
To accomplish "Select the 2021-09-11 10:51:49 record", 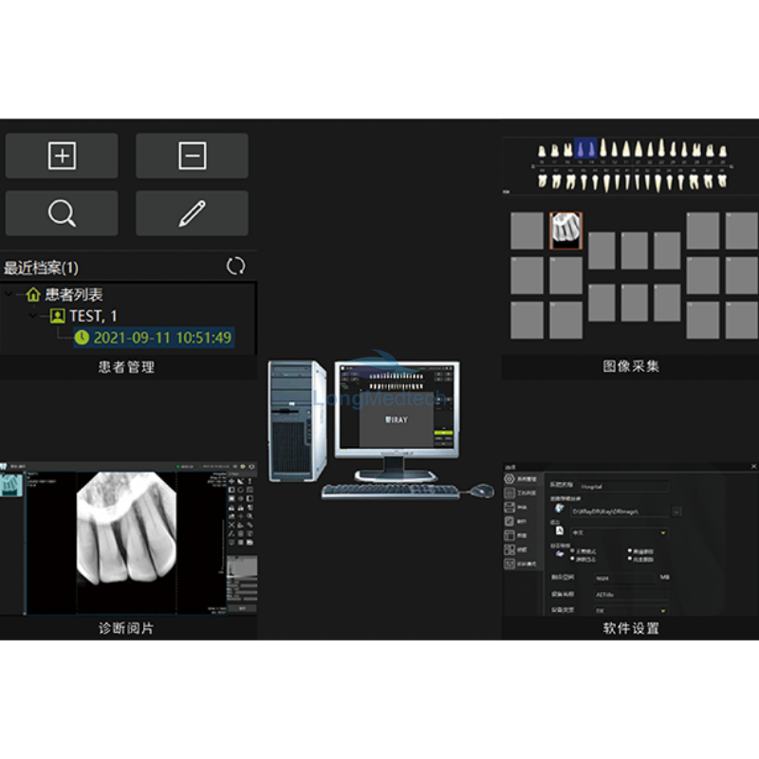I will click(x=161, y=337).
